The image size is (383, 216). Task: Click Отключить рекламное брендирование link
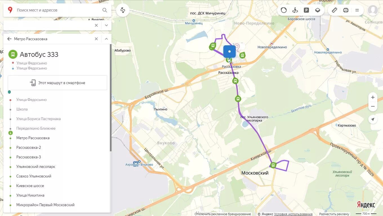[x=222, y=214]
